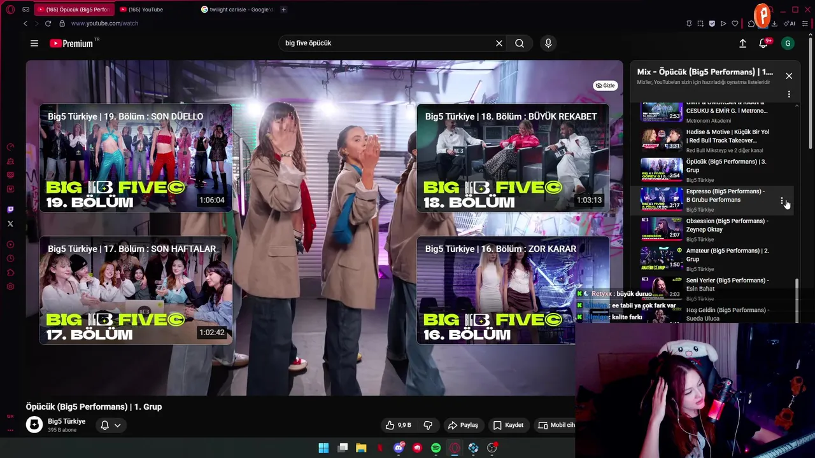This screenshot has width=815, height=458.
Task: Open Discord from the taskbar
Action: click(x=399, y=448)
